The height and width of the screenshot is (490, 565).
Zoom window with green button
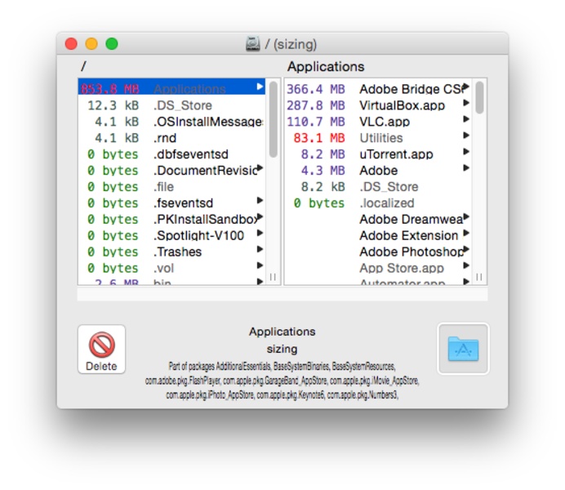click(112, 44)
